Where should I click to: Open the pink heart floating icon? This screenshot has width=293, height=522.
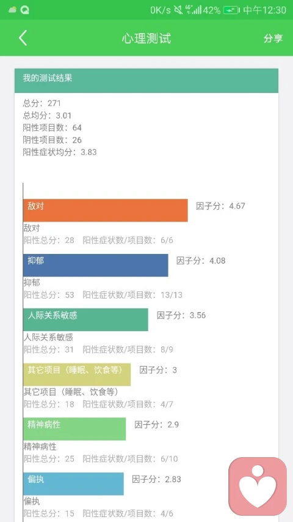click(258, 487)
